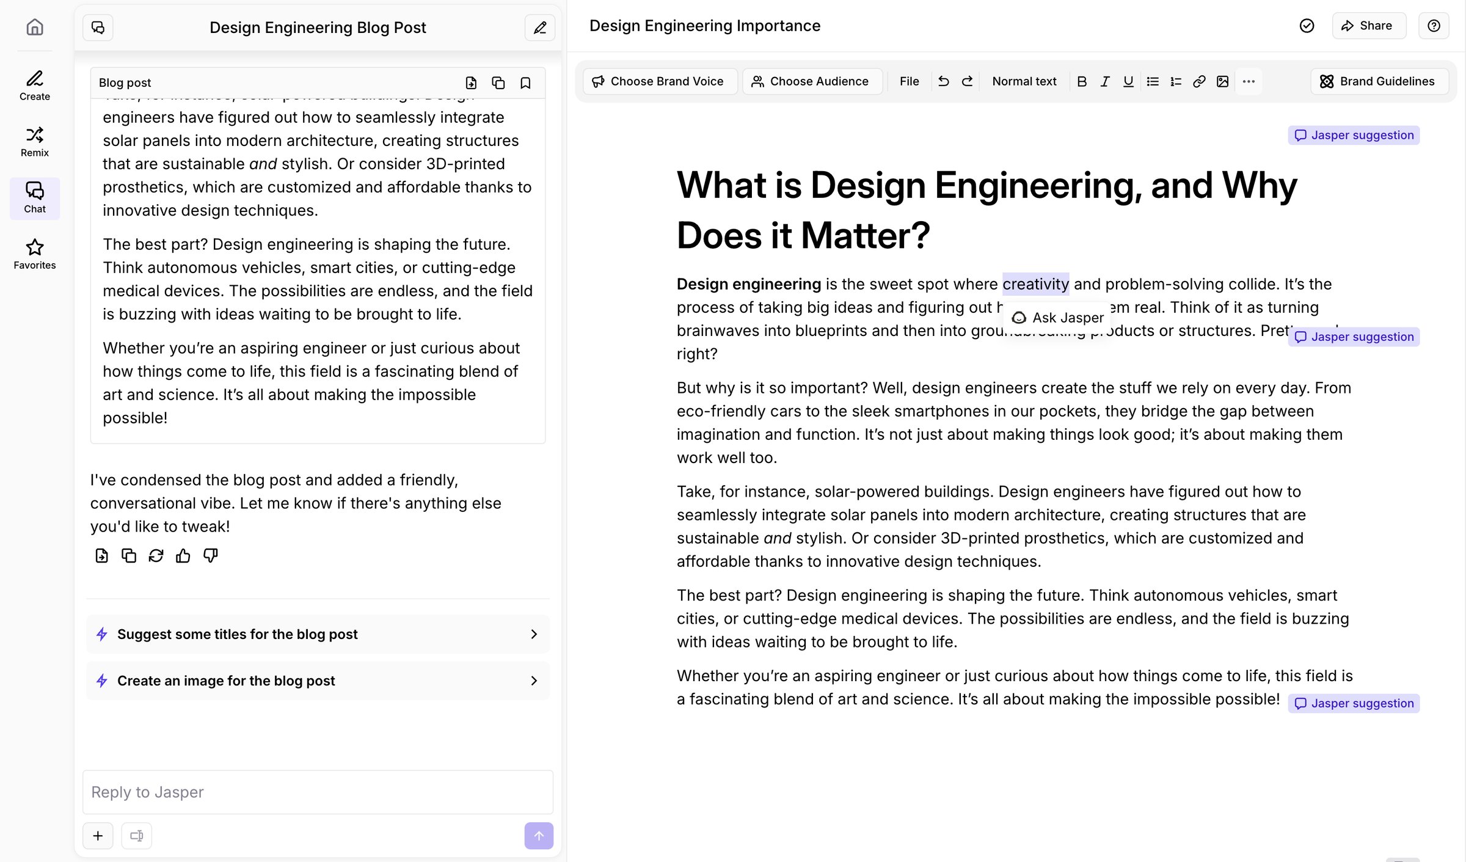Click the new chat edit pencil icon
The width and height of the screenshot is (1466, 862).
click(540, 27)
